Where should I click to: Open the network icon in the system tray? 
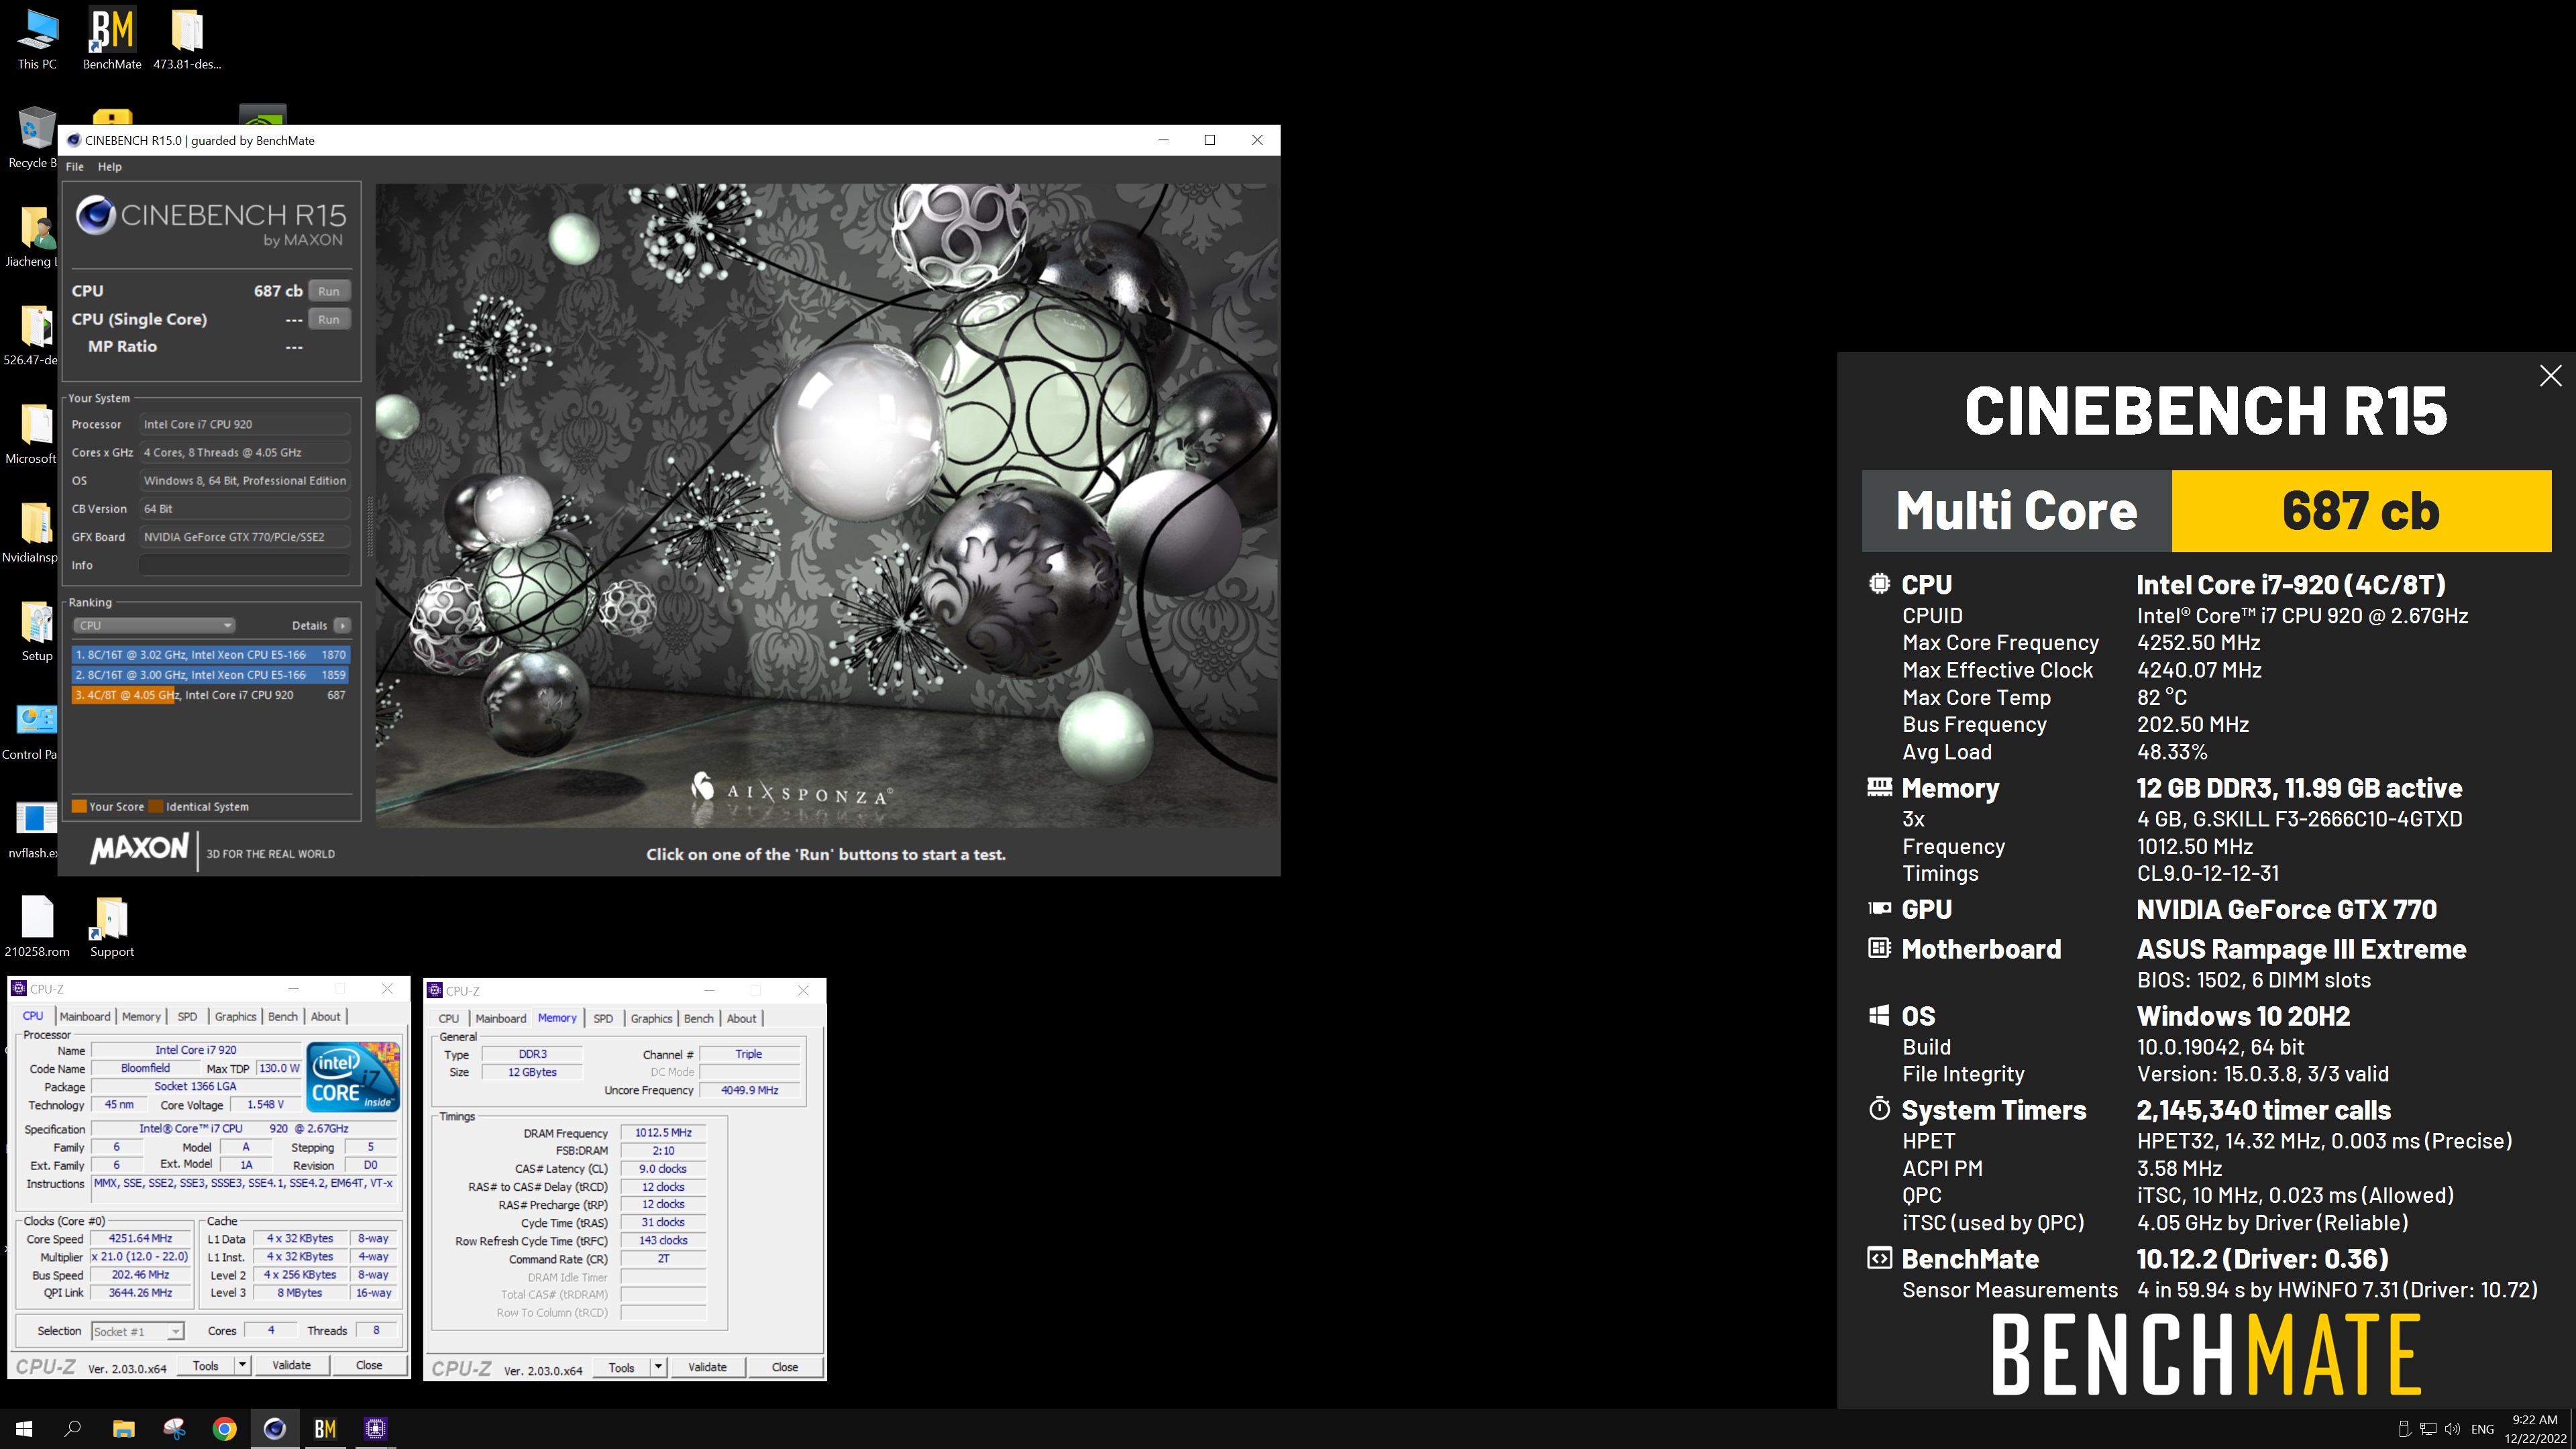tap(2428, 1429)
